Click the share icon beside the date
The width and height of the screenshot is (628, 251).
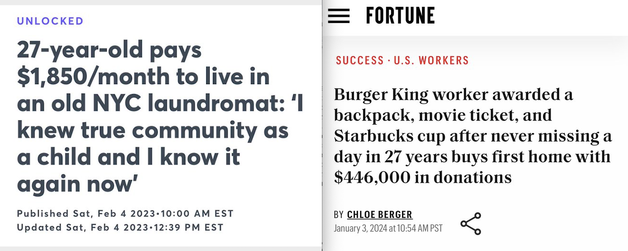pyautogui.click(x=470, y=223)
